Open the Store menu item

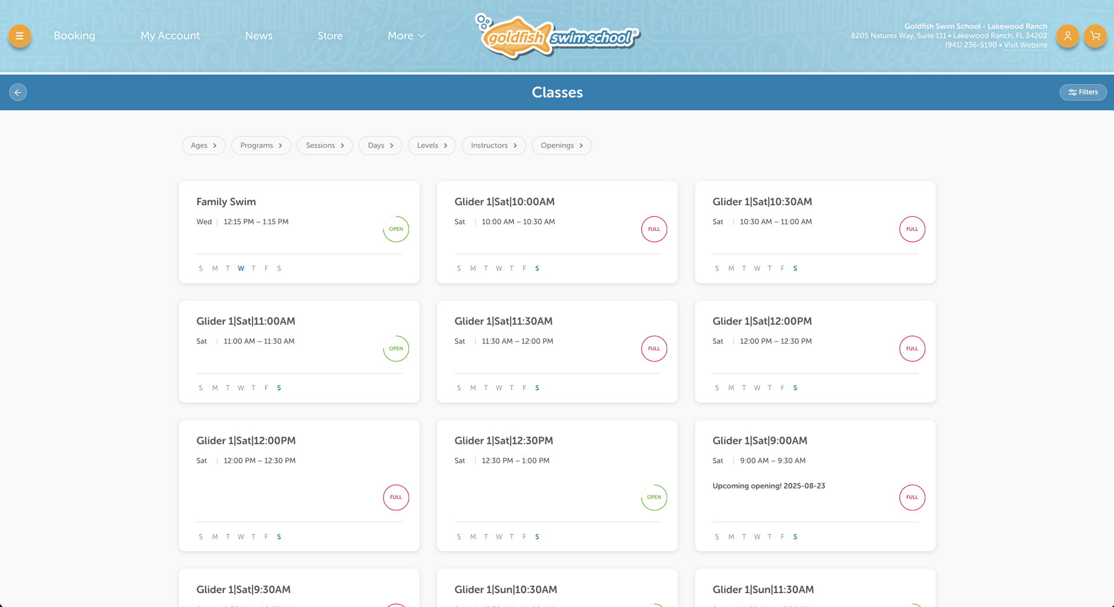(x=330, y=35)
